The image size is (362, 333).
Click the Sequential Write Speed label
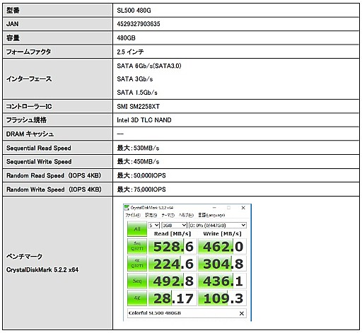39,162
